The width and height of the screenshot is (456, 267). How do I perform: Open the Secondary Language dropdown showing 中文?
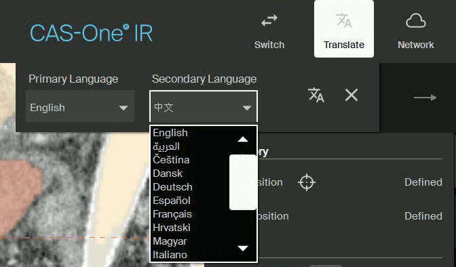pos(204,106)
